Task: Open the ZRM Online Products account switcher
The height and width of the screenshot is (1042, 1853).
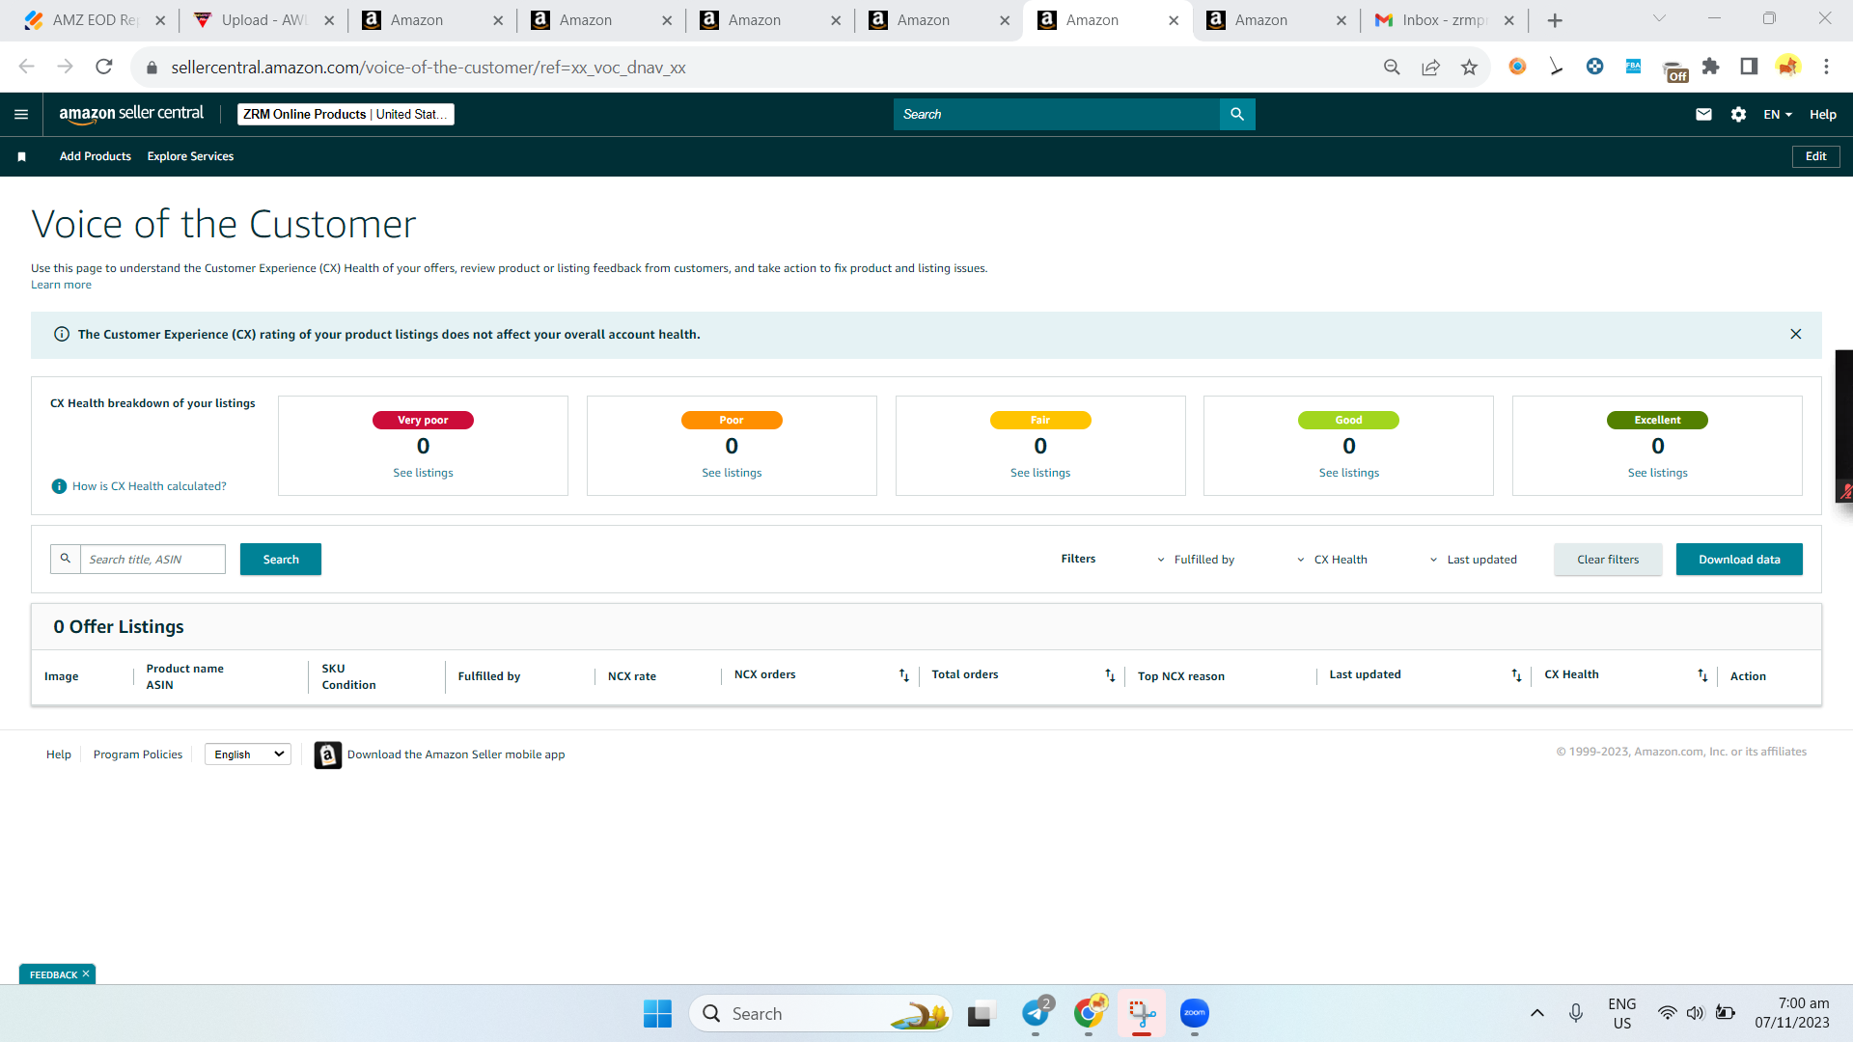Action: point(346,114)
